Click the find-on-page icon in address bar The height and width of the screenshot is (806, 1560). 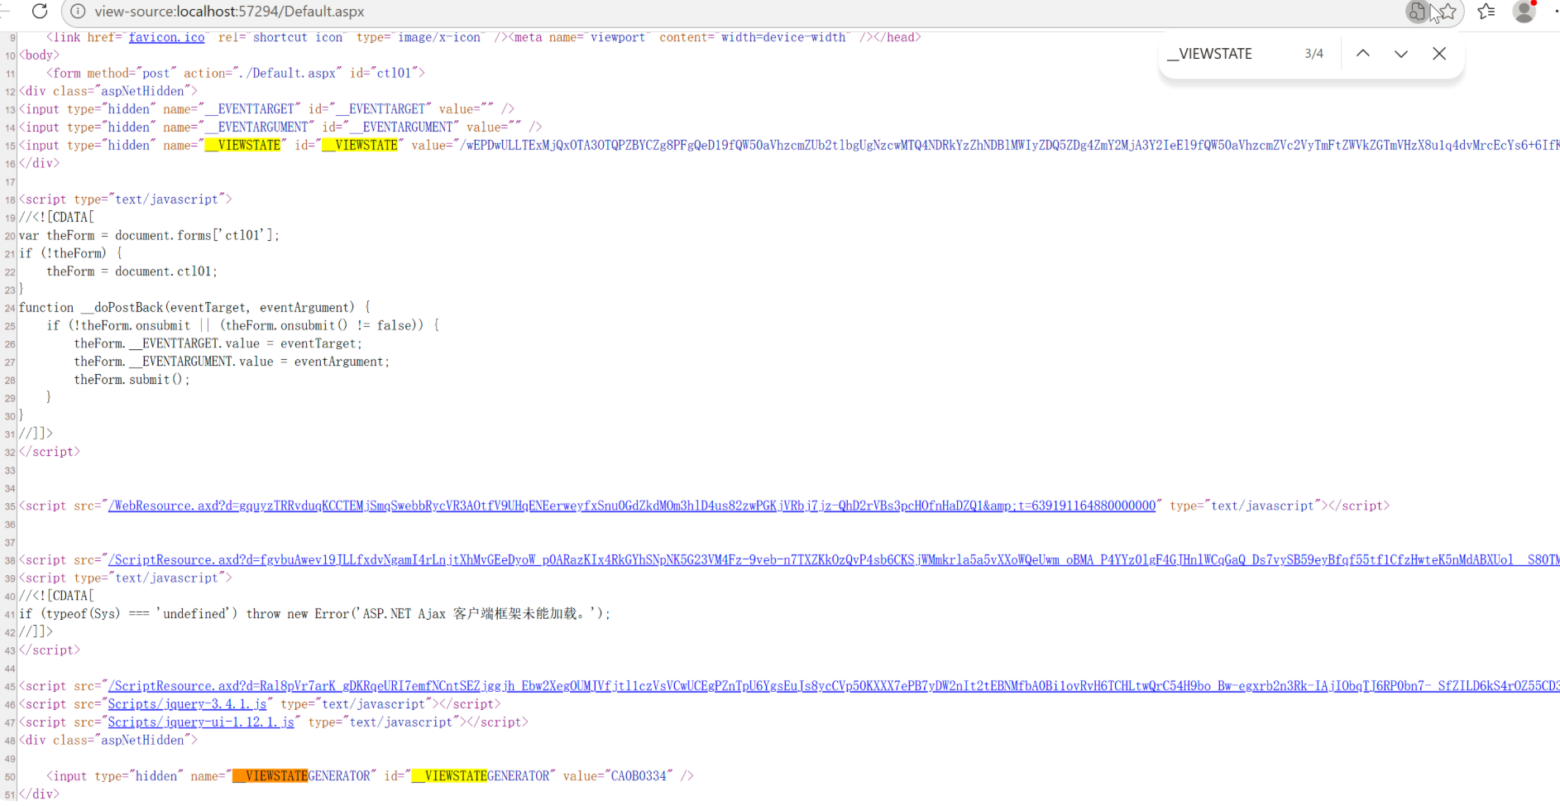point(1418,12)
